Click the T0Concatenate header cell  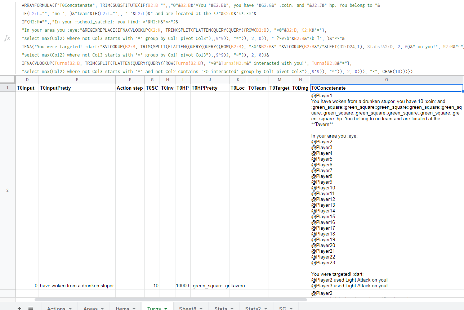point(387,88)
